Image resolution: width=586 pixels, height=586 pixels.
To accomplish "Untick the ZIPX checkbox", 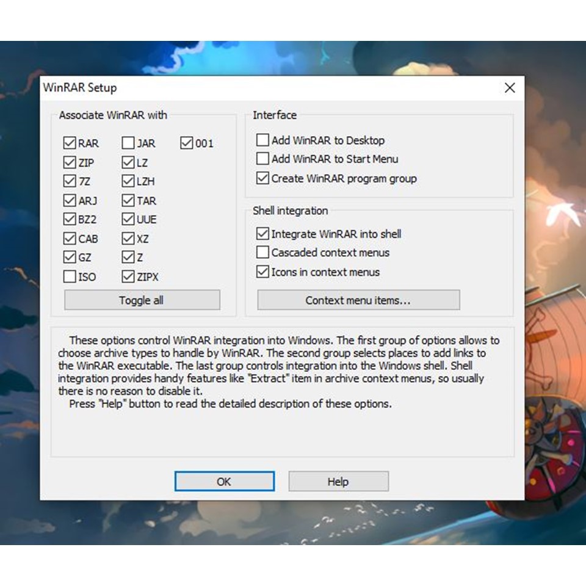I will 128,277.
